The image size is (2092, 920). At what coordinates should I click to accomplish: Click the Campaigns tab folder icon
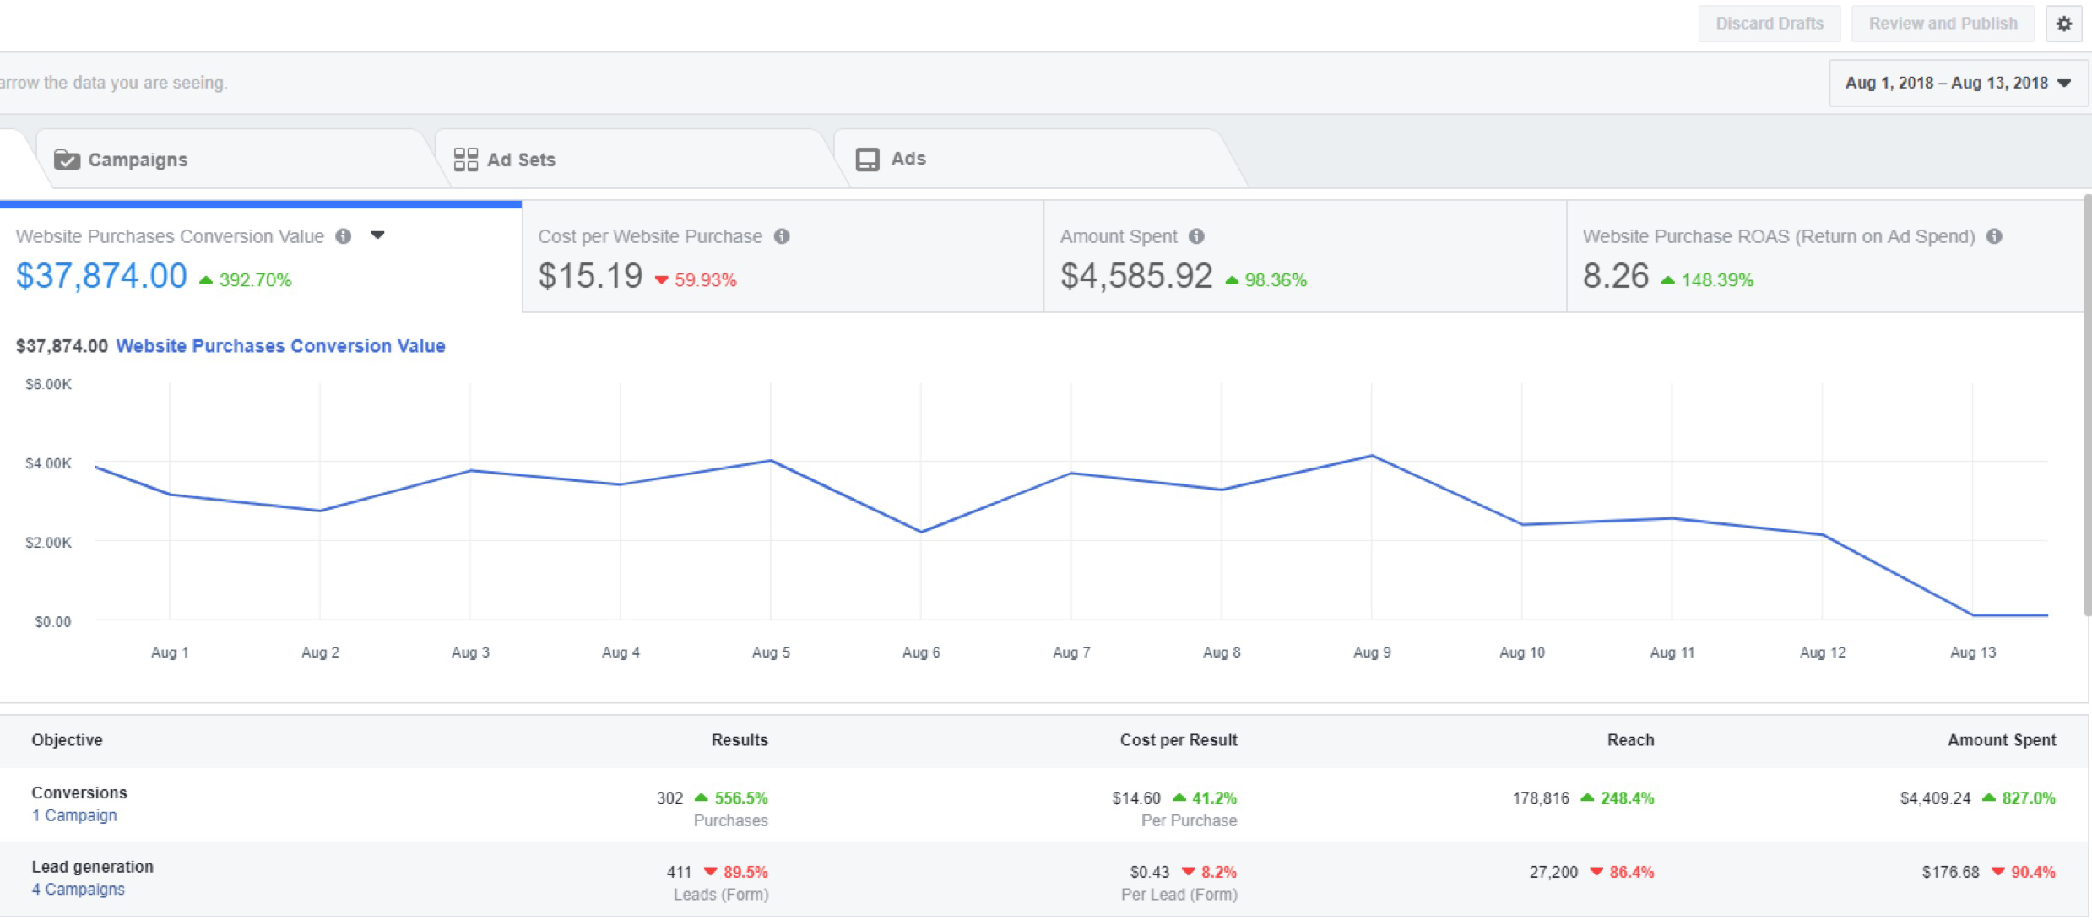tap(67, 160)
